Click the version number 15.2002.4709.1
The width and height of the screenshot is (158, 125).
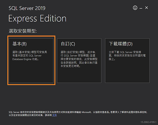coord(149,122)
